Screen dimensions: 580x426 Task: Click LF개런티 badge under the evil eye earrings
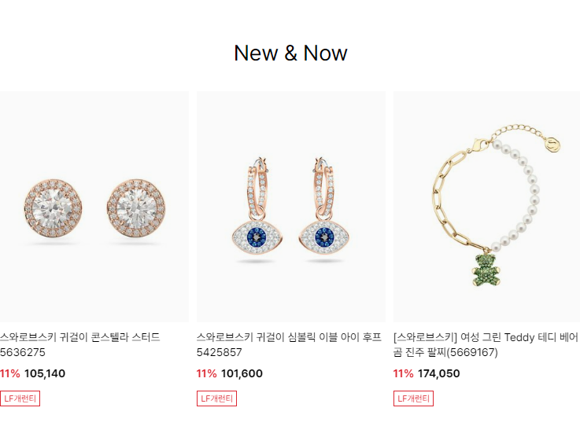click(216, 398)
